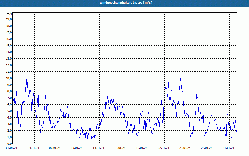Click the date label 31.01.24
Image resolution: width=249 pixels, height=156 pixels.
(228, 148)
